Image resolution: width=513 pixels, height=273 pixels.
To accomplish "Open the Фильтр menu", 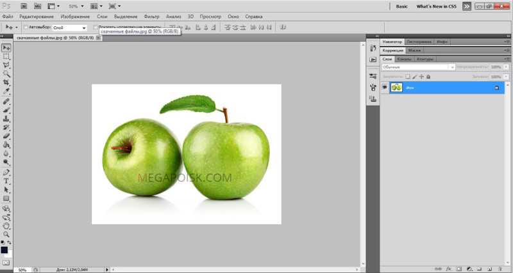I will (151, 17).
